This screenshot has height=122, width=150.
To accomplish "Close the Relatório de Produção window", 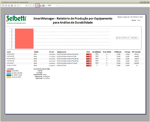I will pos(147,2).
